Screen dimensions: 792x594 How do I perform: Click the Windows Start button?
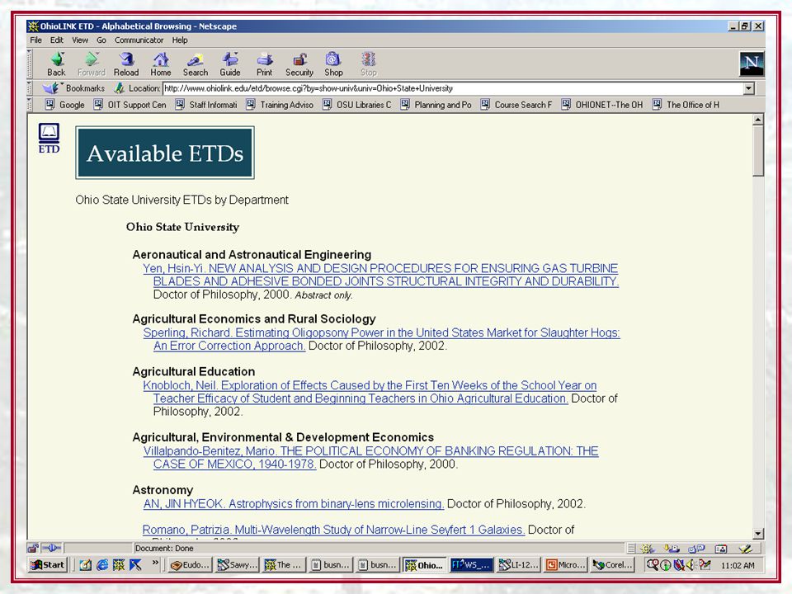(48, 564)
